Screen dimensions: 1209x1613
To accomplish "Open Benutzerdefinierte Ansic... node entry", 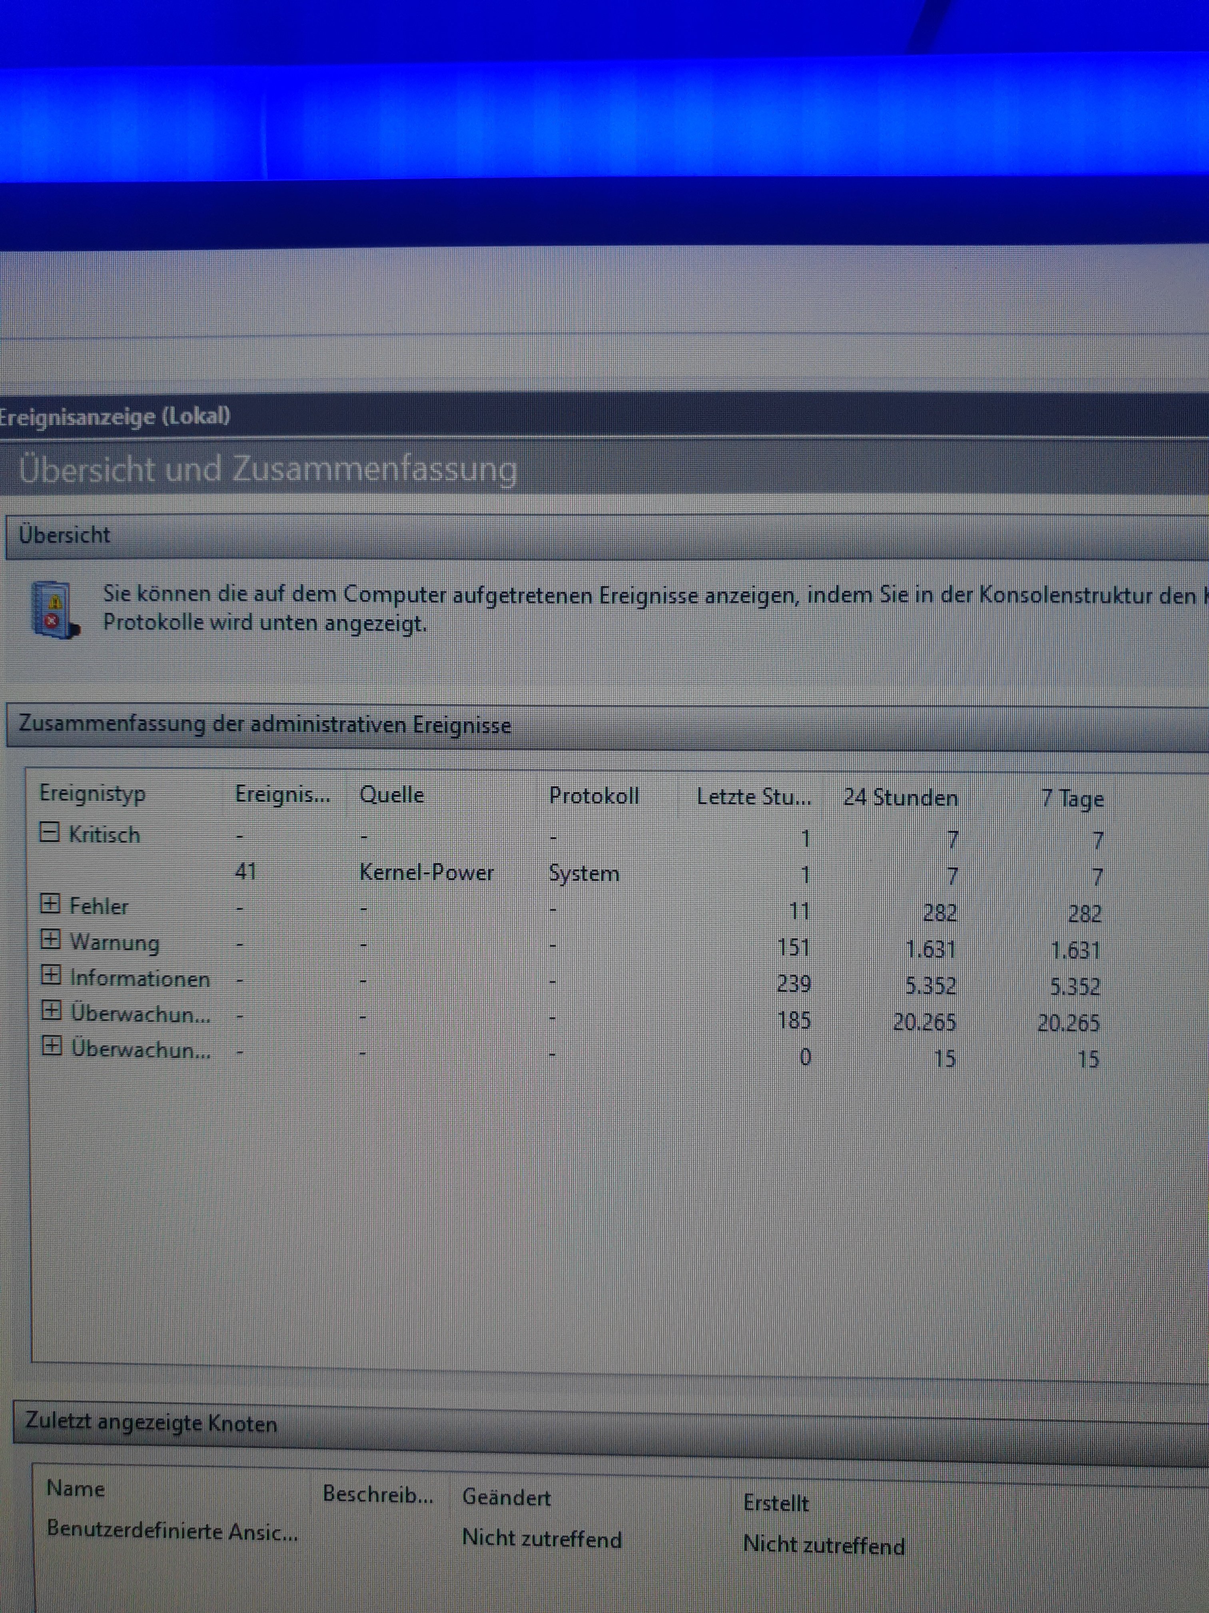I will [172, 1531].
